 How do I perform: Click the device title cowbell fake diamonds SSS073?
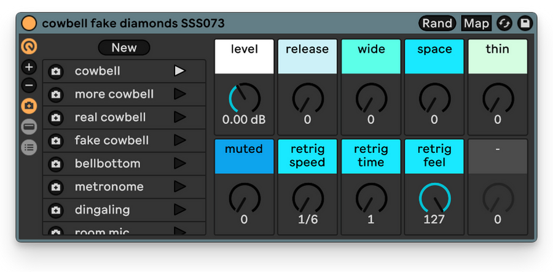[x=133, y=23]
